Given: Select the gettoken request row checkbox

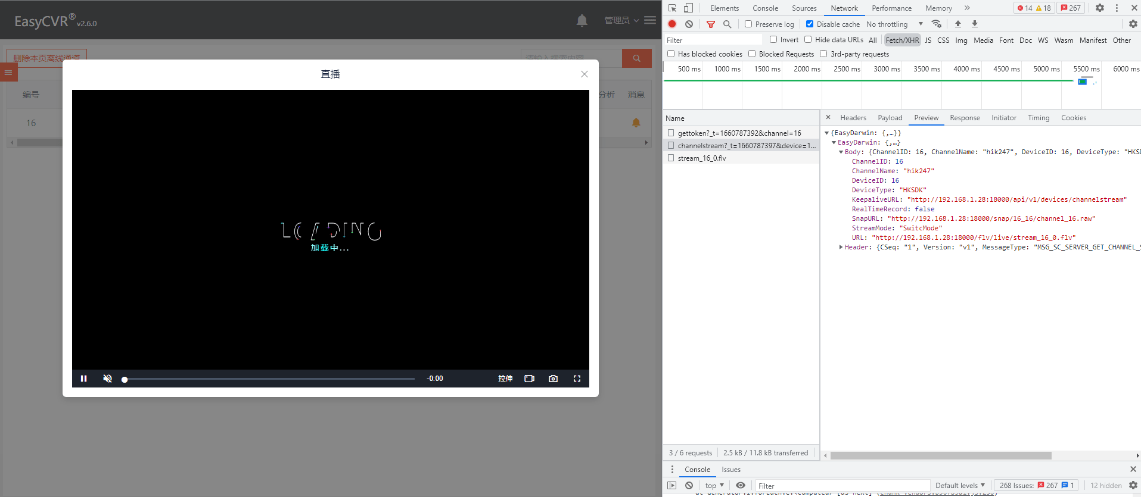Looking at the screenshot, I should point(671,133).
